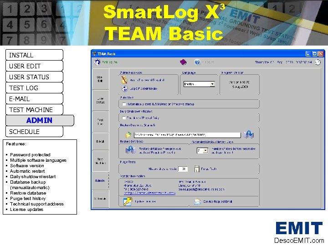The height and width of the screenshot is (246, 328).
Task: Click the E-MAIL slide button
Action: (x=34, y=99)
